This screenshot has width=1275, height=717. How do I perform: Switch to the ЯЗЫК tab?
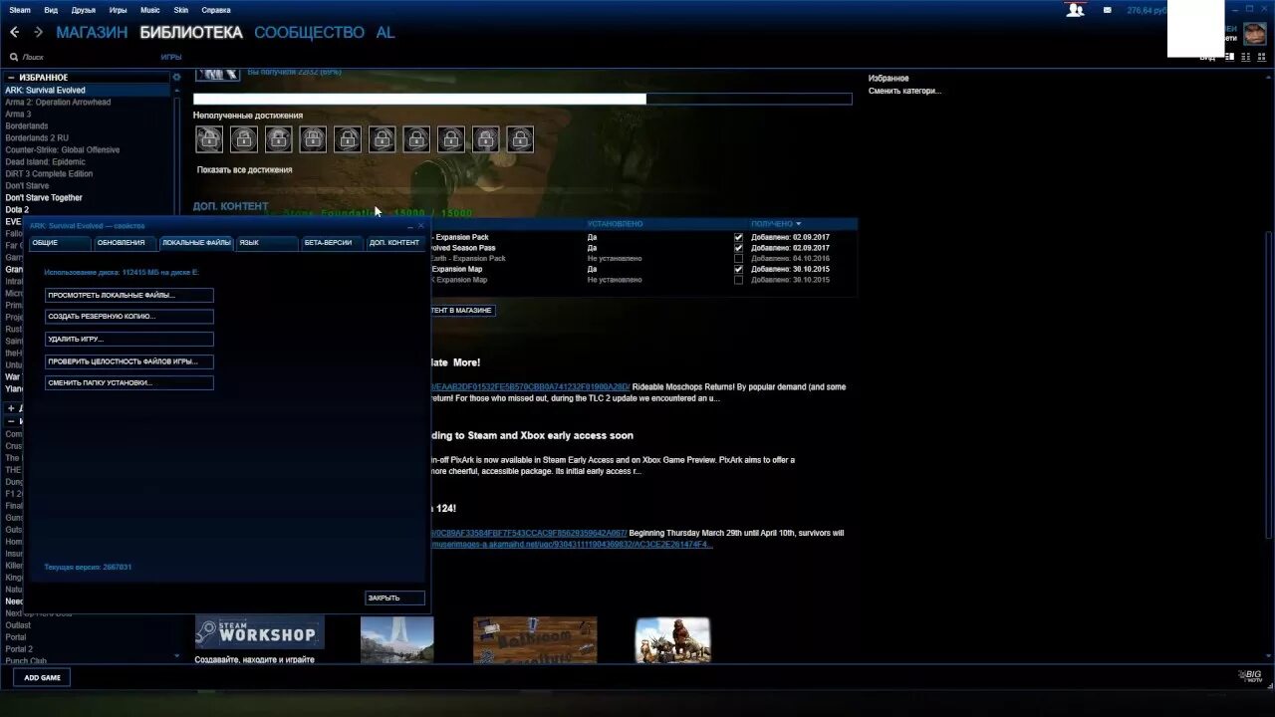(x=266, y=243)
